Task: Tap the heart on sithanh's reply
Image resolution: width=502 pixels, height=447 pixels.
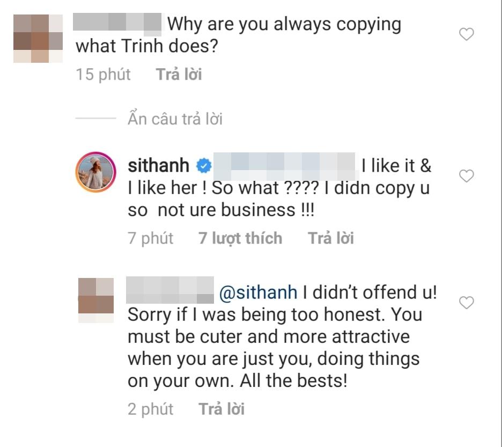Action: [x=467, y=176]
